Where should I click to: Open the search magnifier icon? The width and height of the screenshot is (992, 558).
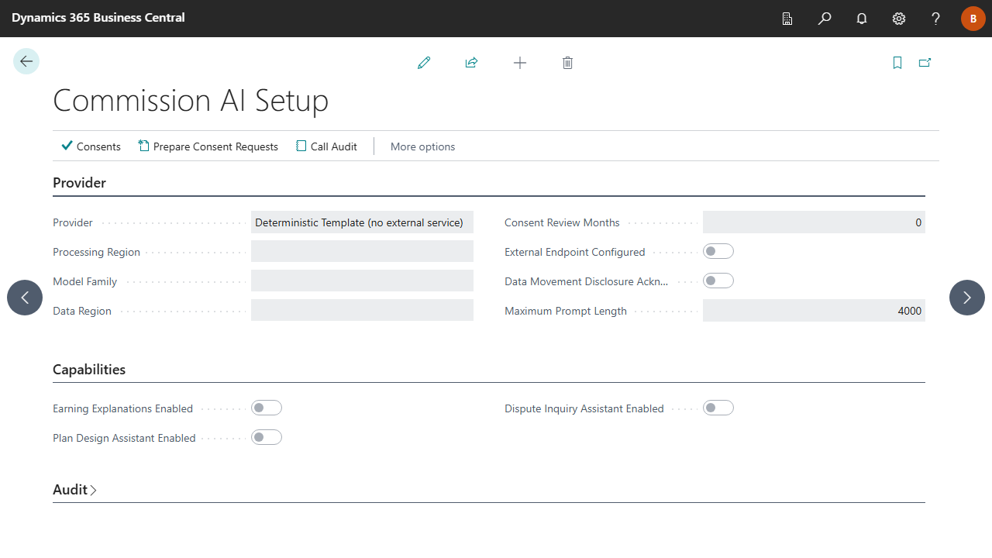(x=825, y=19)
